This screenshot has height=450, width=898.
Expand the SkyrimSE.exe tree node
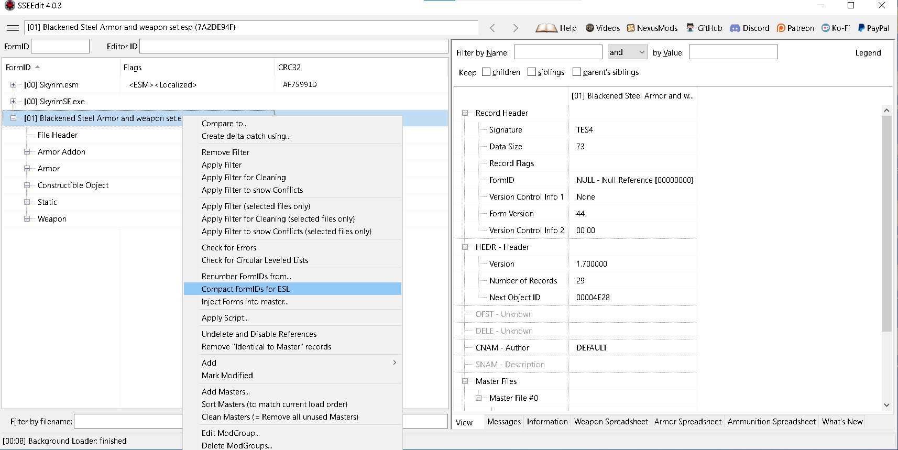tap(13, 101)
